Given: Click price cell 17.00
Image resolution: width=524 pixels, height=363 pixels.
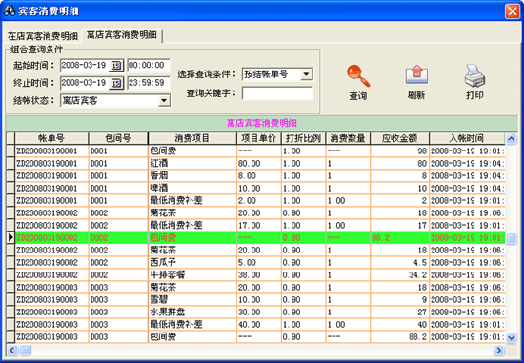Looking at the screenshot, I should click(x=259, y=225).
